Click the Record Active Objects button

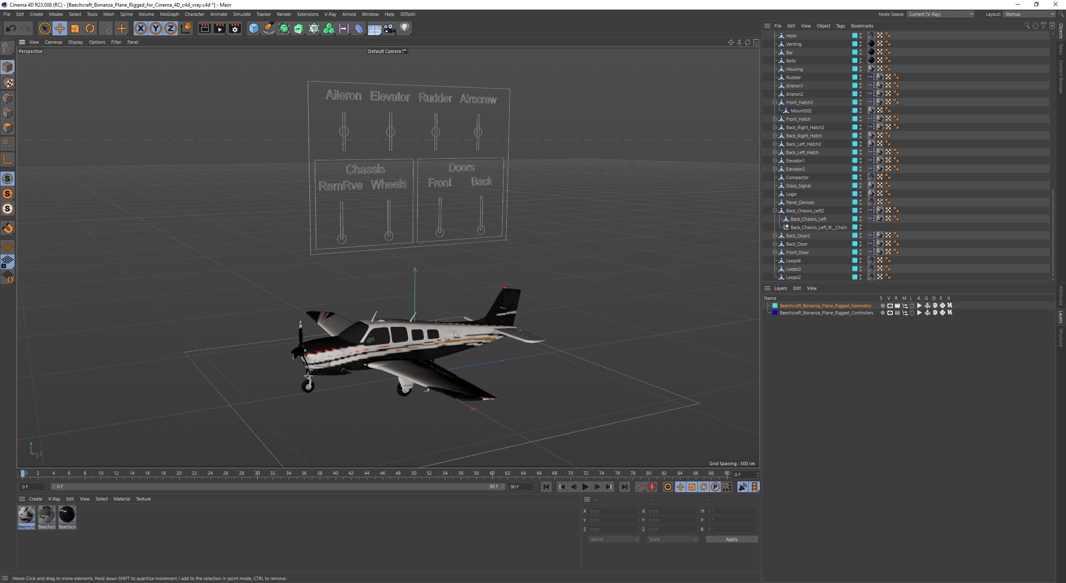640,487
